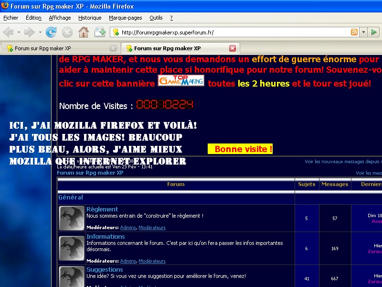Open Admins moderator link under Règlement

point(128,228)
